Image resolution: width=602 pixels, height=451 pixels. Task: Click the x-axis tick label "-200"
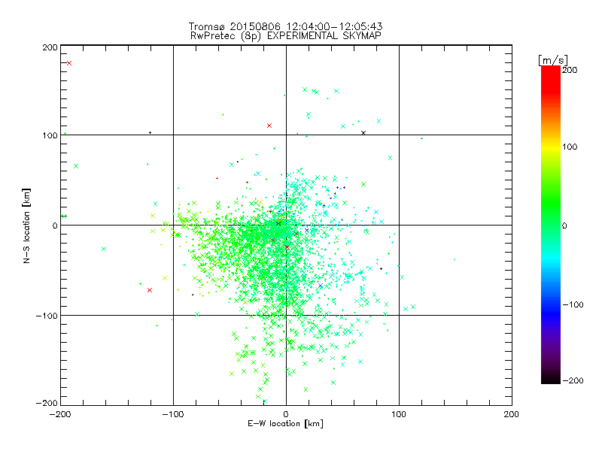[x=60, y=414]
